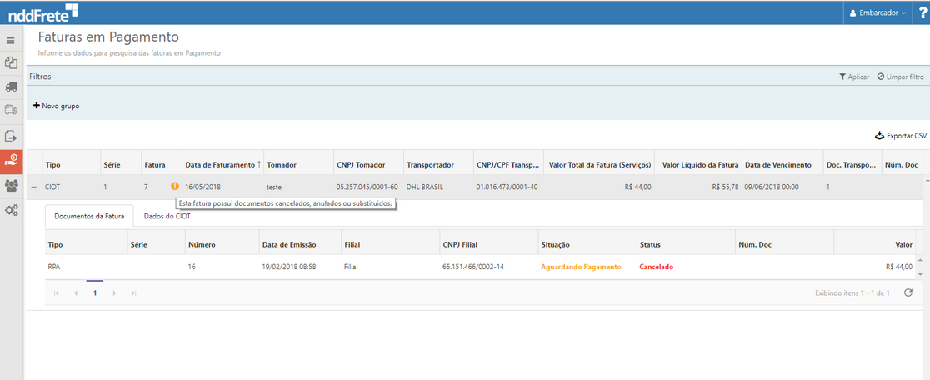Switch to the Dados do CIOT tab
This screenshot has width=930, height=380.
167,217
